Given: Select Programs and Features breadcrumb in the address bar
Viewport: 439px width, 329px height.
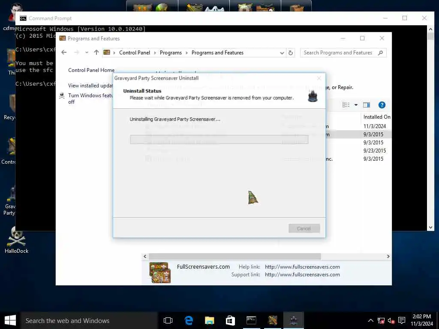Looking at the screenshot, I should pos(217,53).
